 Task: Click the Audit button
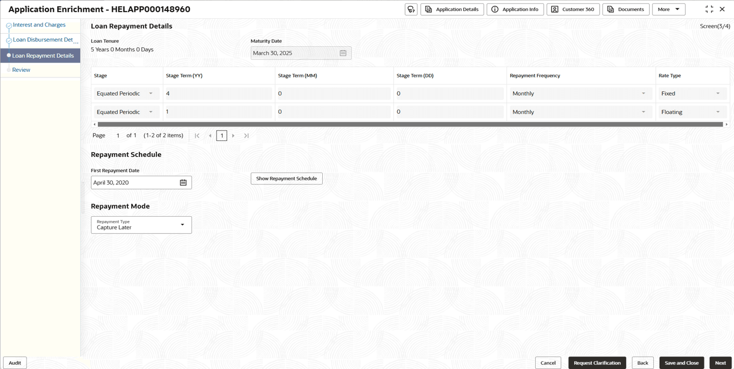point(15,363)
